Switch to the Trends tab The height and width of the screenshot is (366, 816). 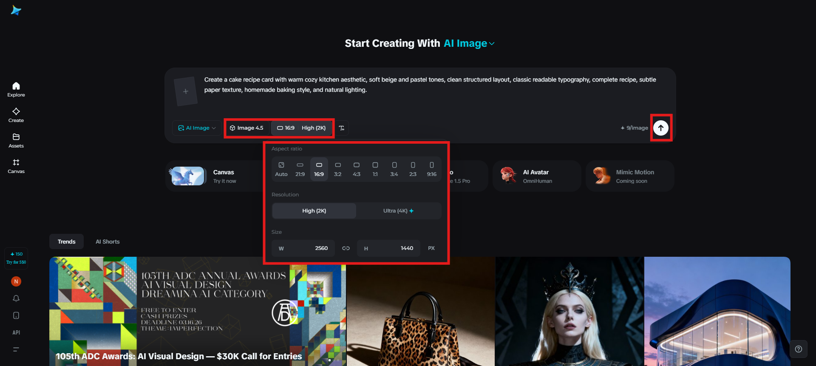(67, 241)
